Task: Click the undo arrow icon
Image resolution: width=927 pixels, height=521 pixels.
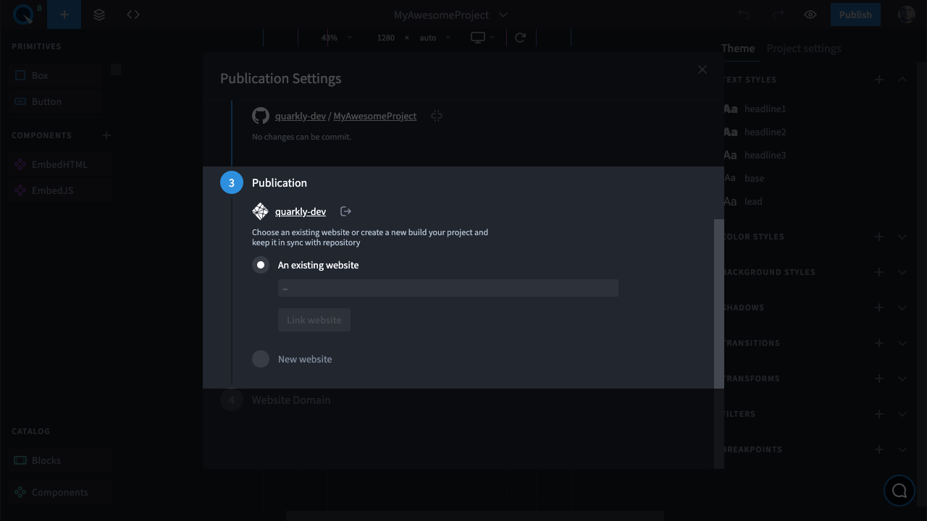Action: tap(744, 14)
